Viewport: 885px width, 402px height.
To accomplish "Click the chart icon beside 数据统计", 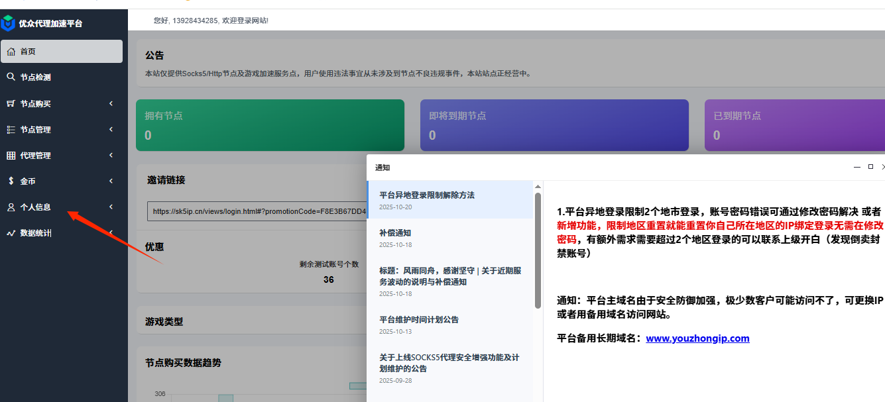I will (x=11, y=233).
